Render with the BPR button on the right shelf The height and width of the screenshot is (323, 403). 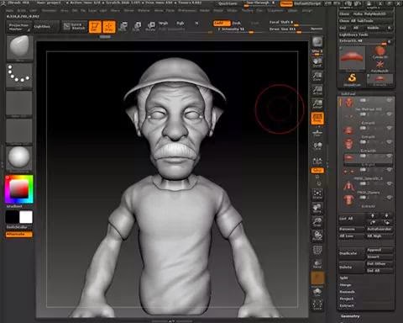tap(317, 43)
